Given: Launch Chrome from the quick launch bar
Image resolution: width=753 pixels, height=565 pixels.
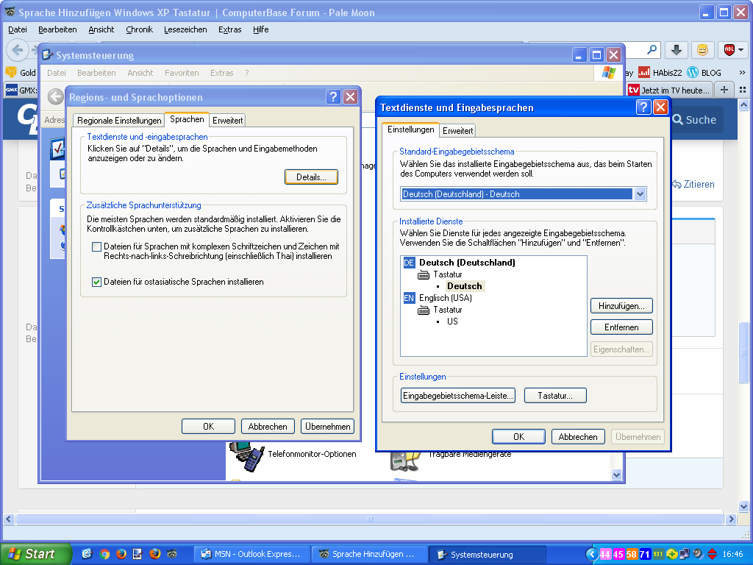Looking at the screenshot, I should [x=104, y=554].
